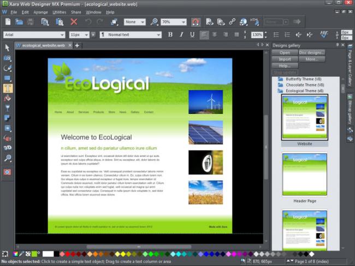Viewport: 355px width, 266px height.
Task: Click the Export HTML icon
Action: [x=255, y=22]
